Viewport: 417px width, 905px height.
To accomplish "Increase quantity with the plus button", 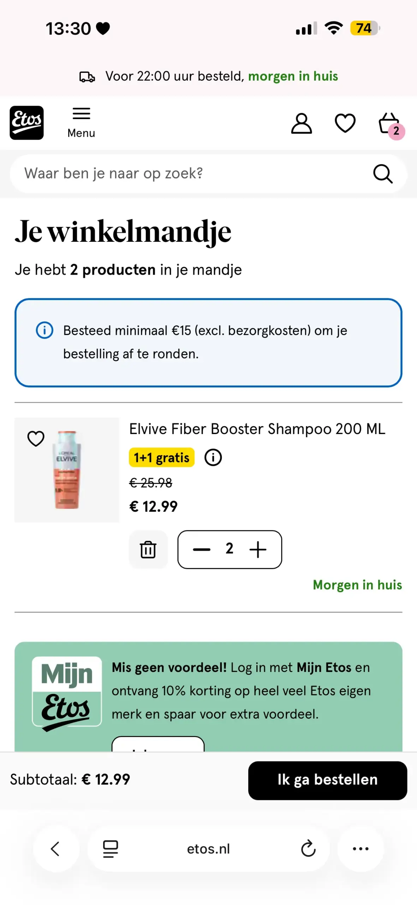I will coord(258,549).
